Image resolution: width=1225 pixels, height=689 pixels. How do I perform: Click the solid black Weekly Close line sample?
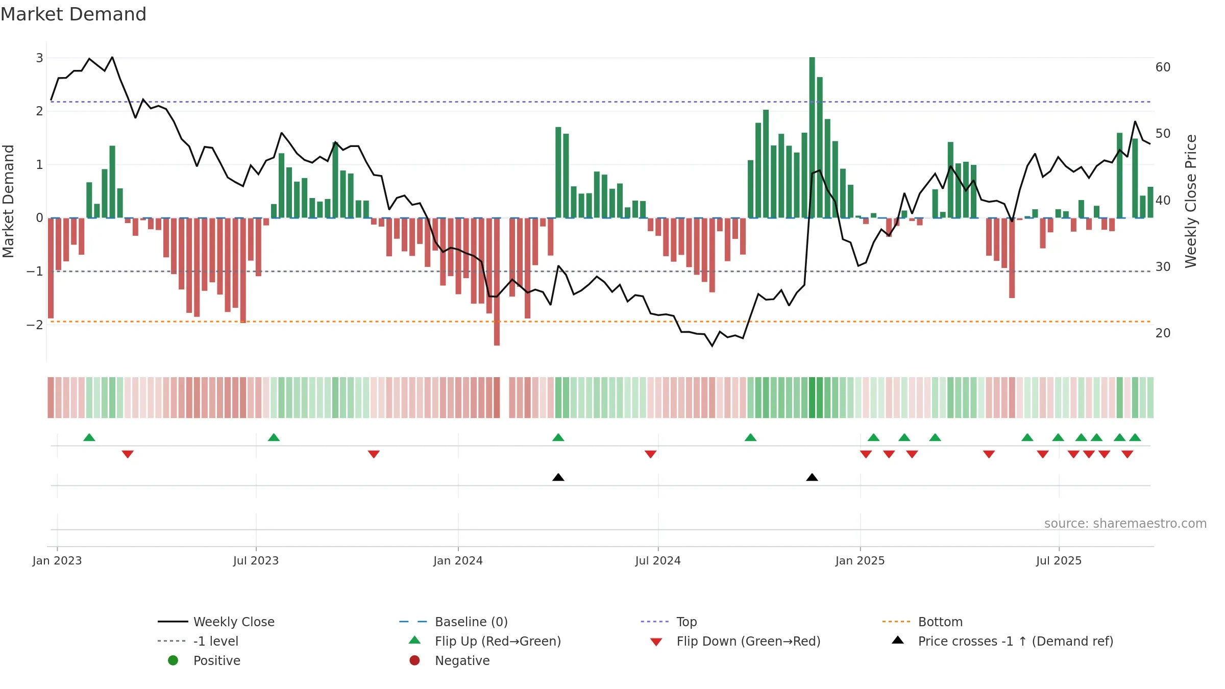coord(173,622)
